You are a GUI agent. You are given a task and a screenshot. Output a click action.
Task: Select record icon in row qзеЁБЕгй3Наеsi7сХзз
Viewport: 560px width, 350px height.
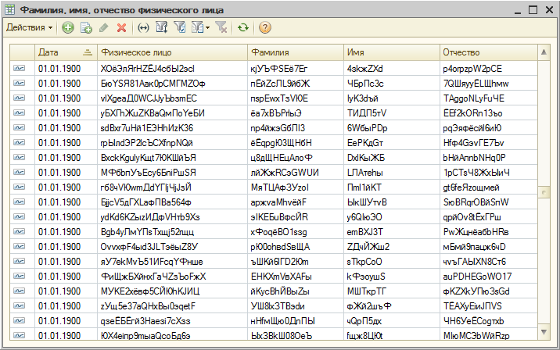click(20, 321)
